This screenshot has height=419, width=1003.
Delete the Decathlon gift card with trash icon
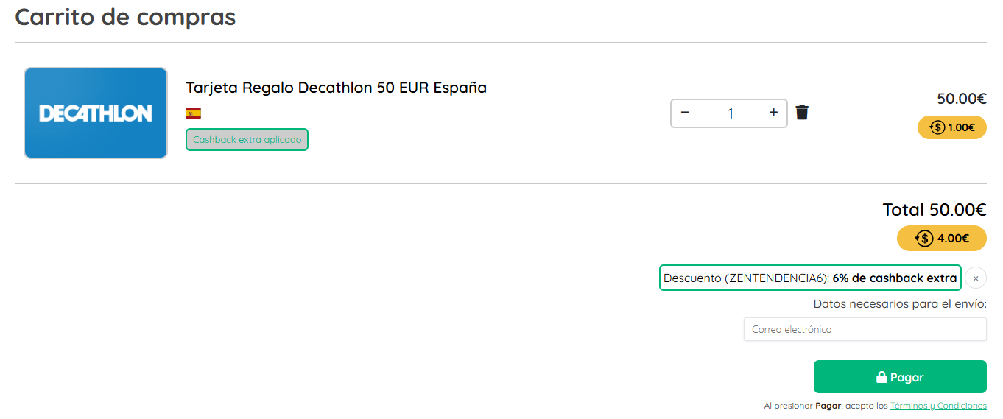(x=802, y=113)
